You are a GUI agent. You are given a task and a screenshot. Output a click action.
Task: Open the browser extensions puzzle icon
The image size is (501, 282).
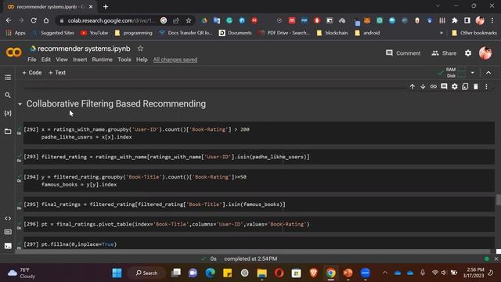(x=454, y=20)
